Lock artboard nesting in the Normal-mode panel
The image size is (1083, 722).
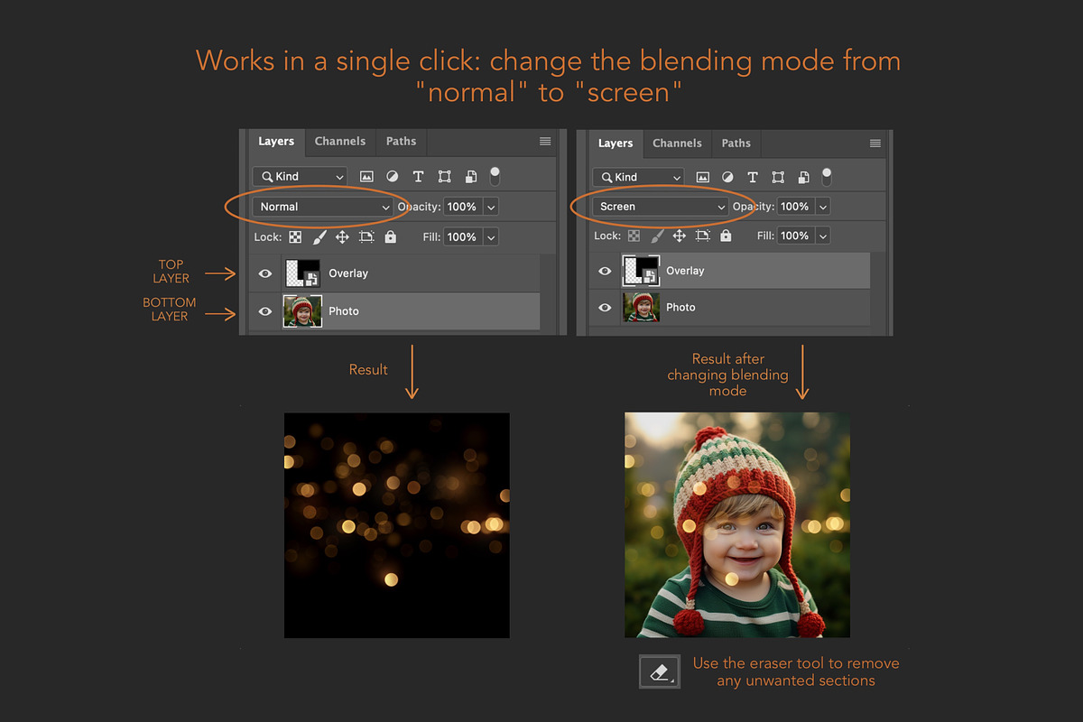[366, 236]
